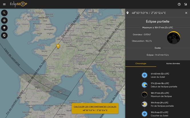Switch to the Chronologie tab
190x118 pixels.
point(141,63)
